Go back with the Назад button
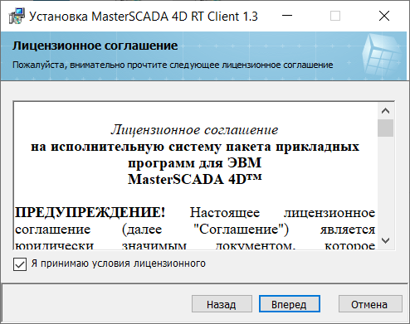410x324 pixels. coord(222,304)
